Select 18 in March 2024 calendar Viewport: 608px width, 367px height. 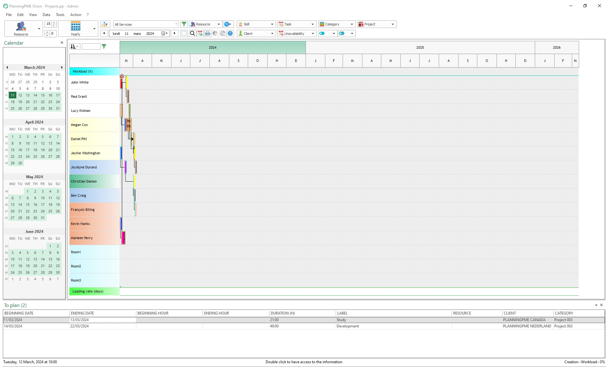point(13,102)
